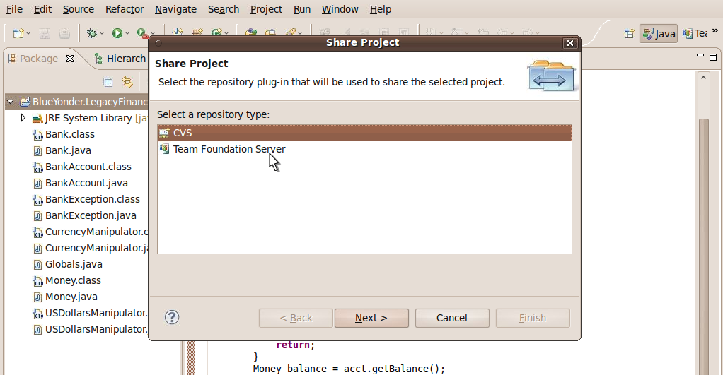Viewport: 723px width, 375px height.
Task: Collapse the BlueYonder.LegacyFinance project node
Action: click(x=10, y=102)
